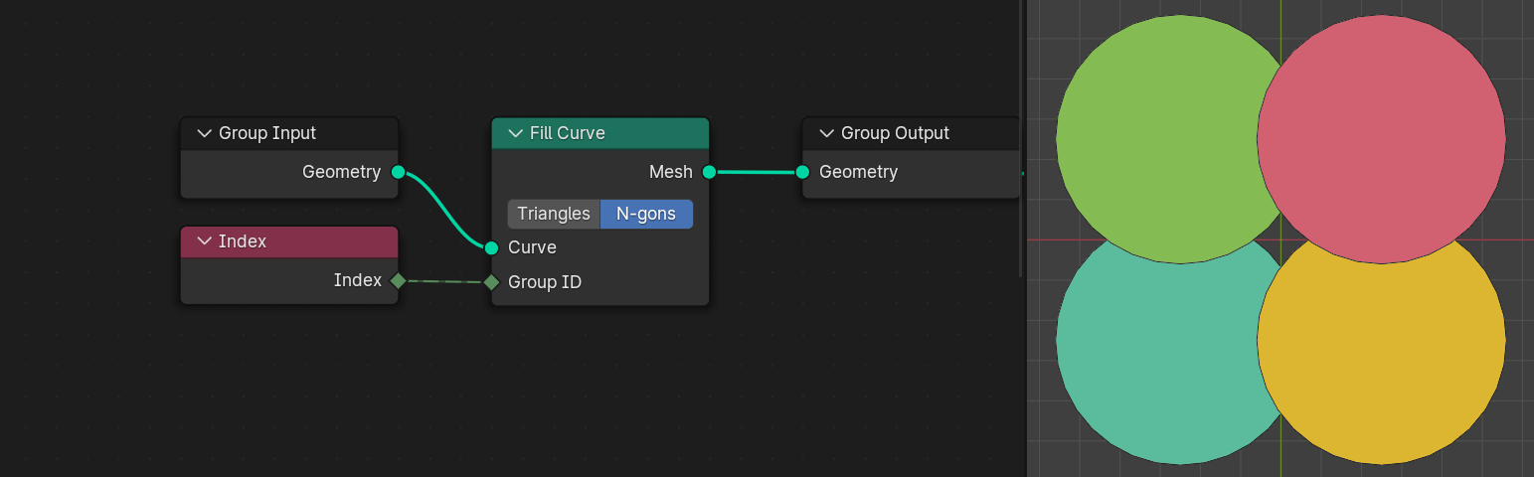The image size is (1534, 477).
Task: Click the node editor vertical scrollbar
Action: [x=1021, y=139]
